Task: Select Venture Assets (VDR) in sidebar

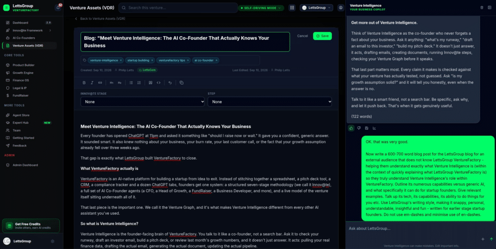Action: 29,45
